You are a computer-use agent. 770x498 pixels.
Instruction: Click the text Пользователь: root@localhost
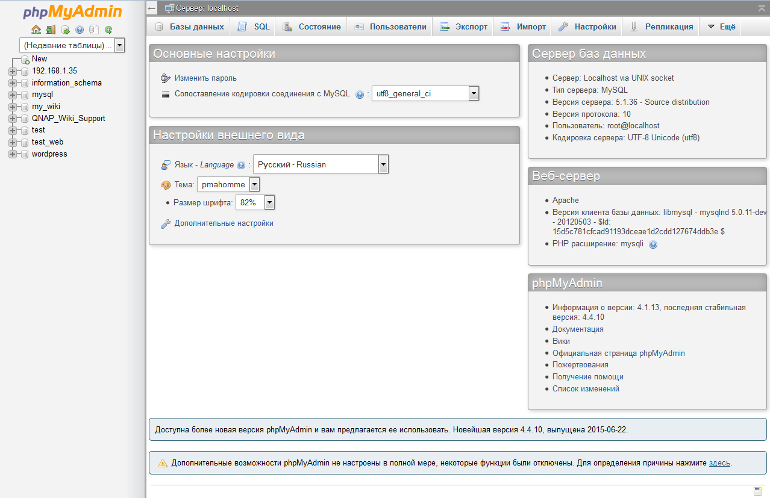click(x=606, y=126)
